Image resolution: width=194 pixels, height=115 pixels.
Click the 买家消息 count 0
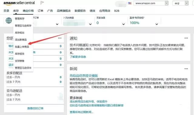[98, 23]
